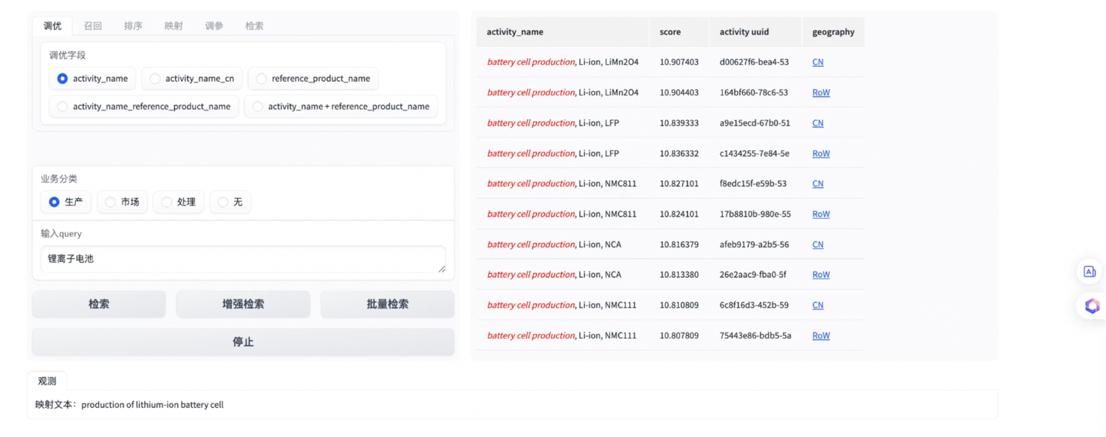1106x437 pixels.
Task: Select the activity_name_cn radio option
Action: [x=155, y=79]
